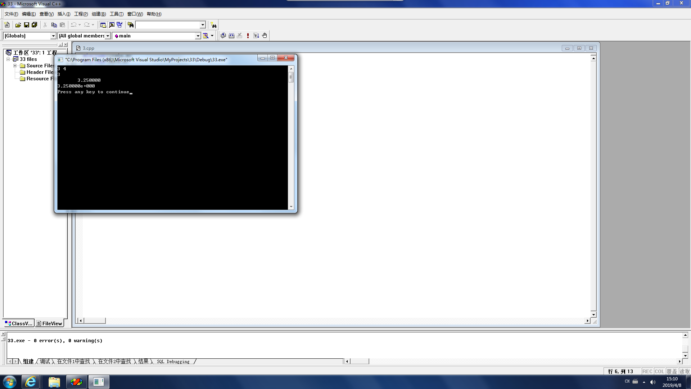691x389 pixels.
Task: Toggle the Output window button
Action: click(x=112, y=25)
